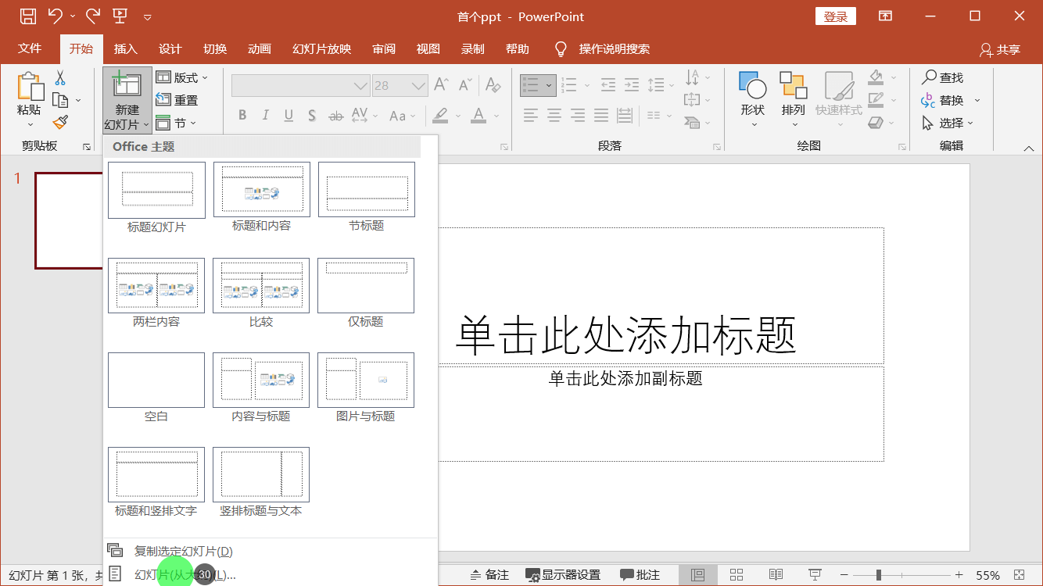Viewport: 1043px width, 586px height.
Task: Align text right icon
Action: [x=578, y=116]
